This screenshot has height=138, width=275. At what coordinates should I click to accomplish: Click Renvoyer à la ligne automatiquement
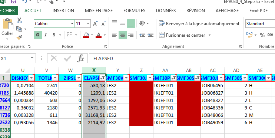[199, 23]
